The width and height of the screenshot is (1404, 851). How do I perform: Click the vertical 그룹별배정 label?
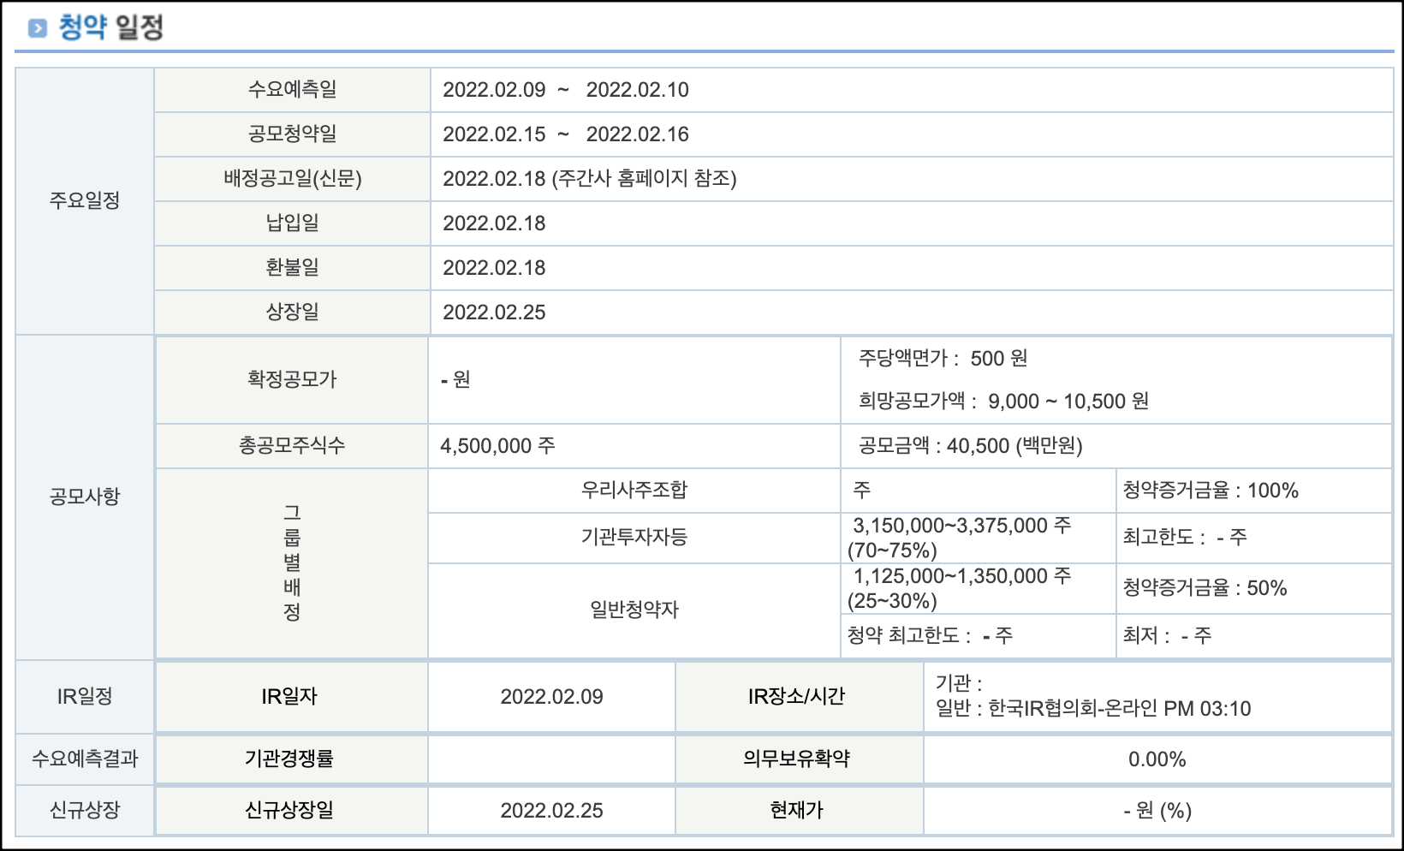[x=292, y=562]
